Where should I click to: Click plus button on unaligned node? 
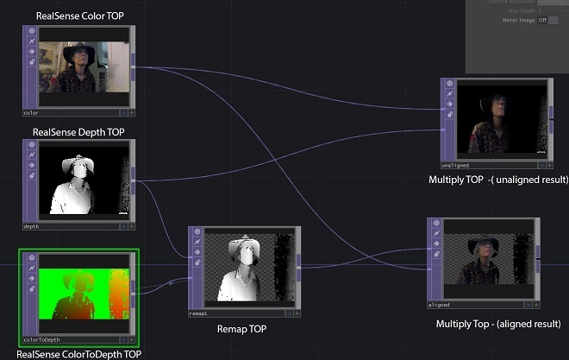tap(550, 165)
